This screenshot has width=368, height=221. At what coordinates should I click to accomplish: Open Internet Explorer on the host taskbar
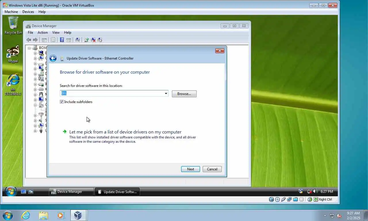pyautogui.click(x=26, y=215)
